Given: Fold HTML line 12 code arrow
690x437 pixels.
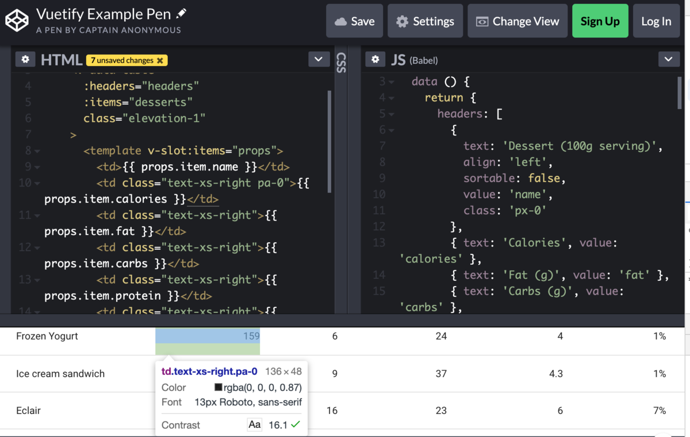Looking at the screenshot, I should (x=37, y=248).
